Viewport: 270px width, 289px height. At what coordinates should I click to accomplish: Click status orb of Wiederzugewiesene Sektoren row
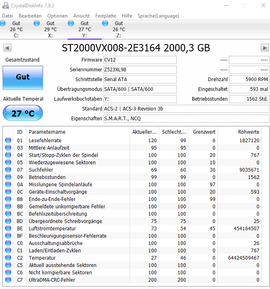[8, 162]
